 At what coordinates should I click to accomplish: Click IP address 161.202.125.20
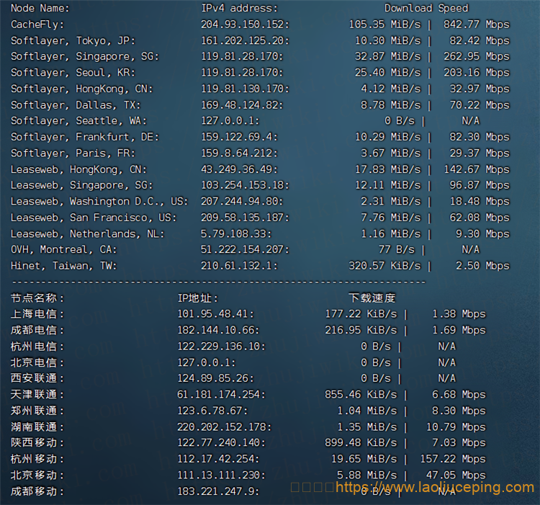(246, 40)
